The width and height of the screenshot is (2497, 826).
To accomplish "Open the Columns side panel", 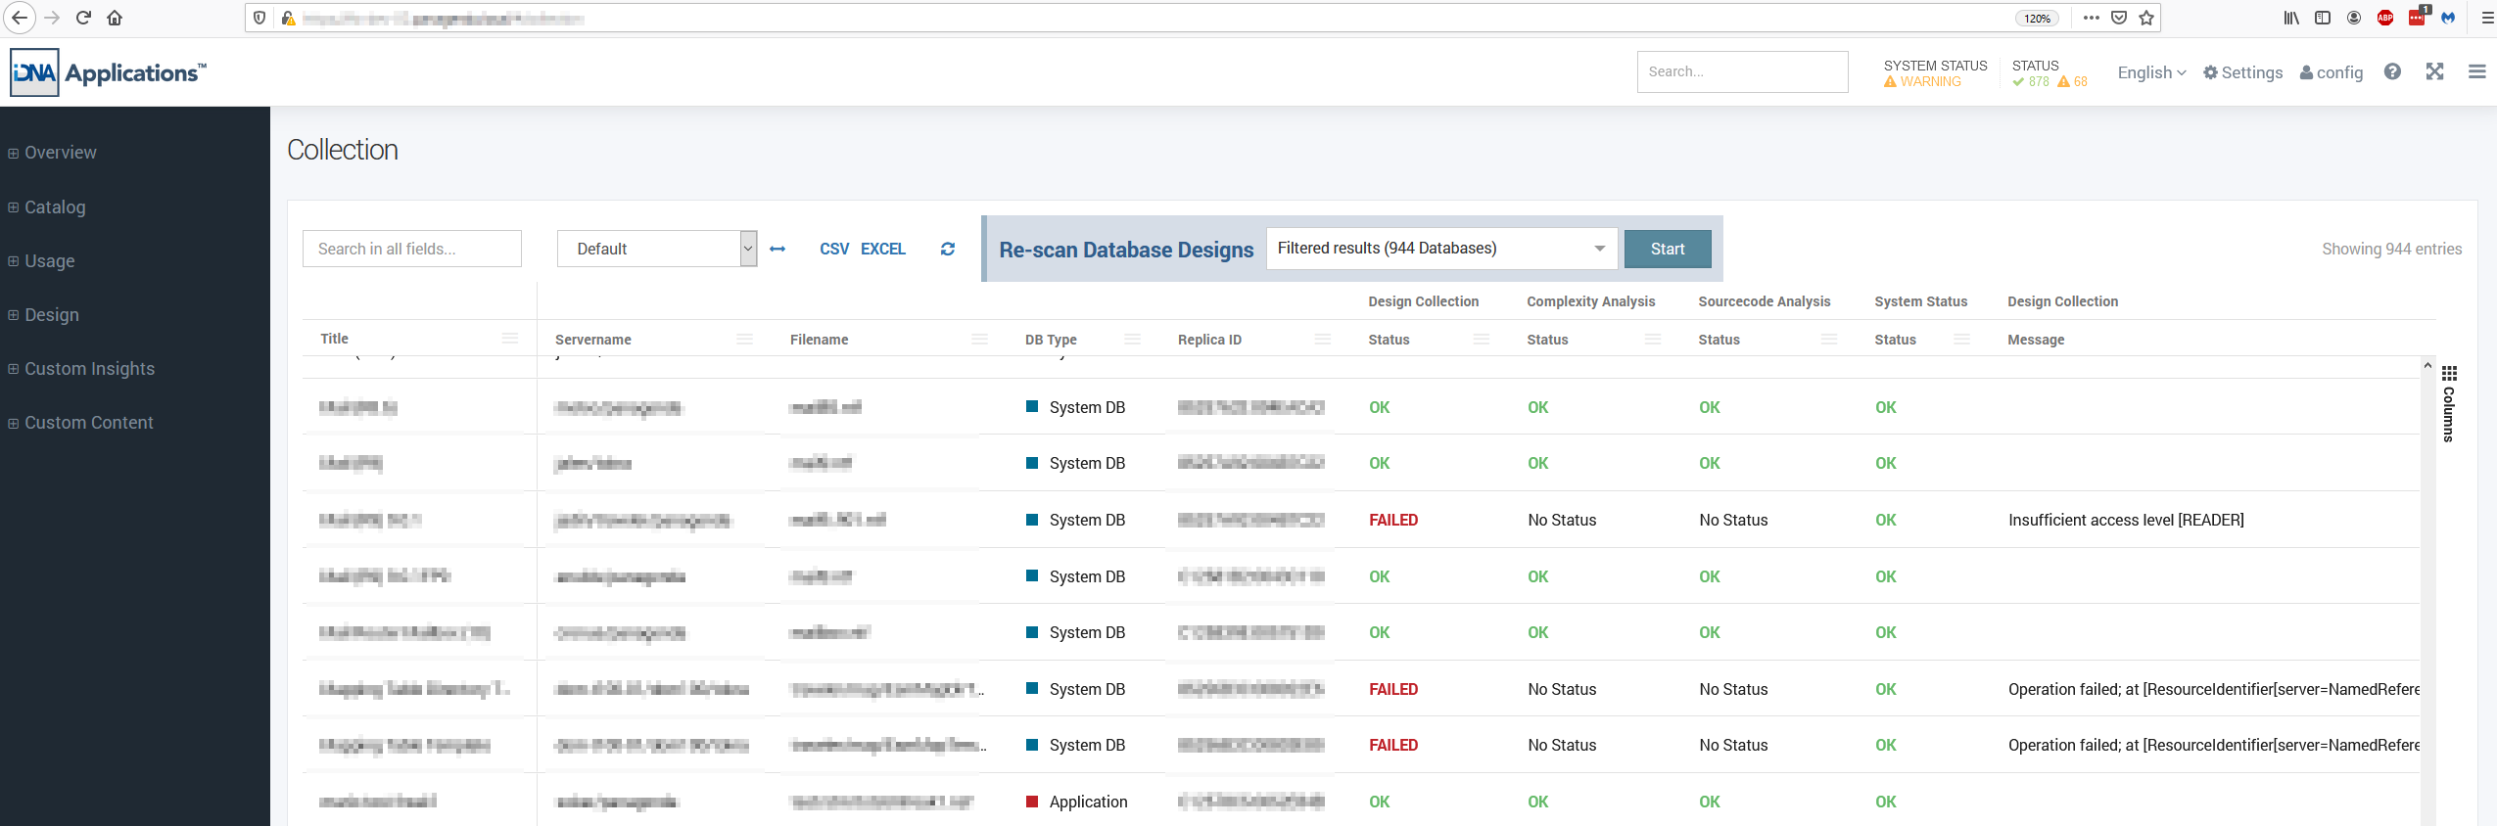I will coord(2449,403).
